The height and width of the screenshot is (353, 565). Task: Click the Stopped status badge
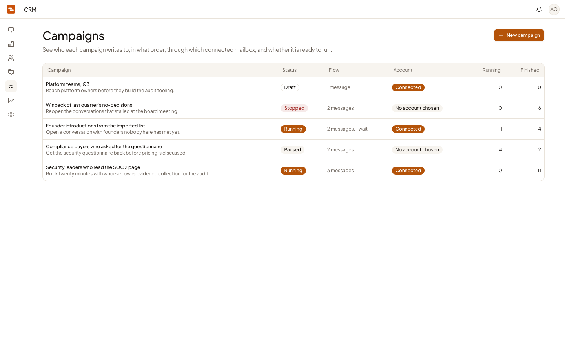pos(294,108)
